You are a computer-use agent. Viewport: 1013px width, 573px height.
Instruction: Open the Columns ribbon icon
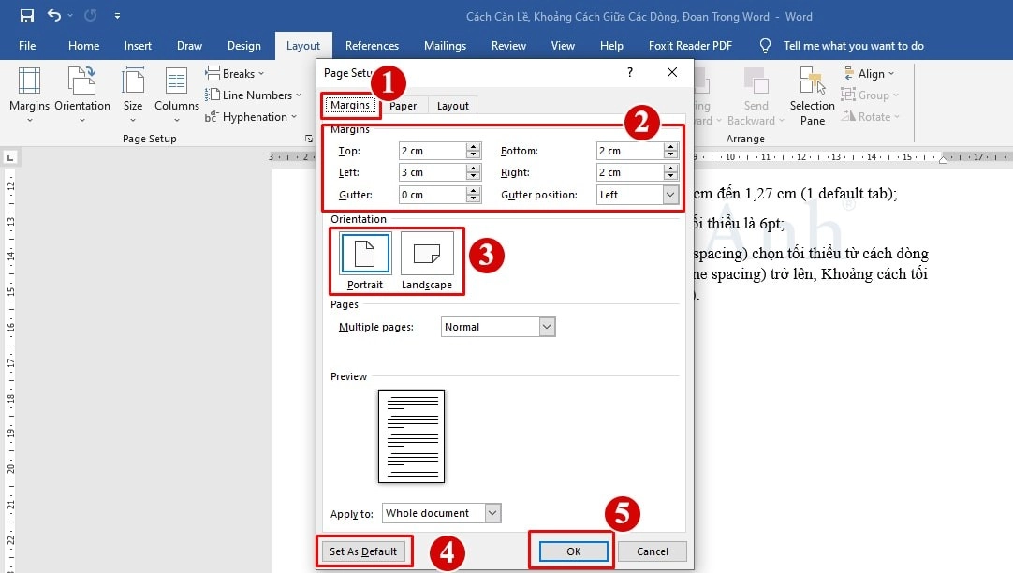tap(177, 82)
